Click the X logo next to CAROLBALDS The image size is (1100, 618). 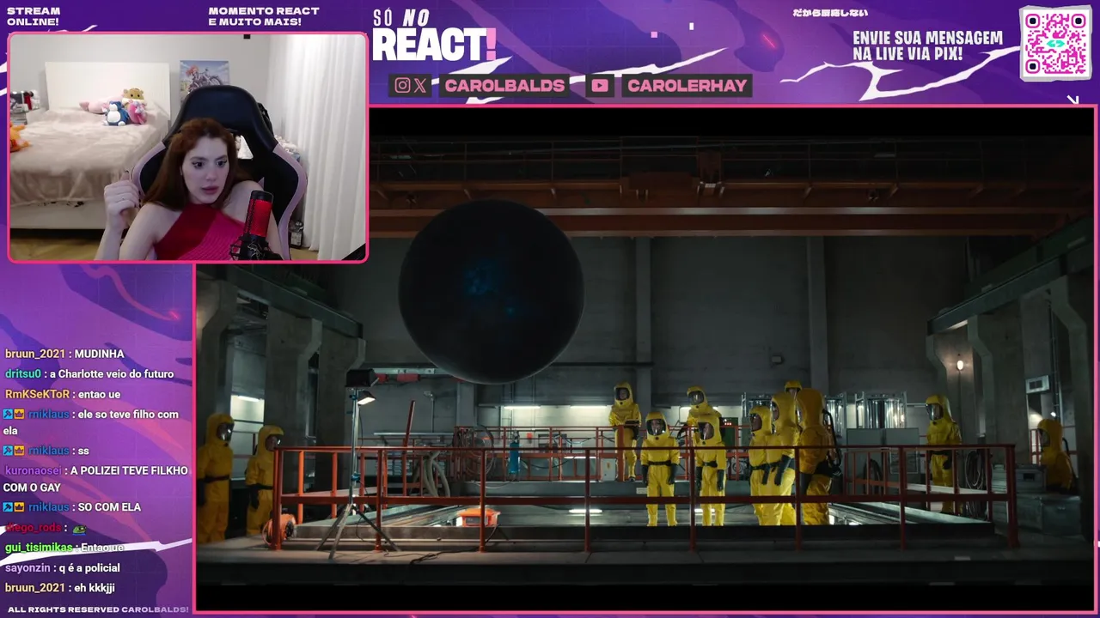(x=419, y=85)
